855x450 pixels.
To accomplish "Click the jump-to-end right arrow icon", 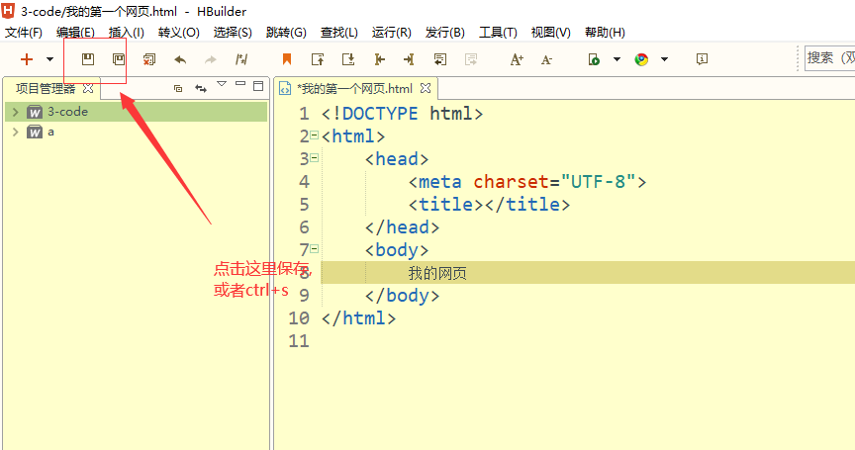I will 409,59.
